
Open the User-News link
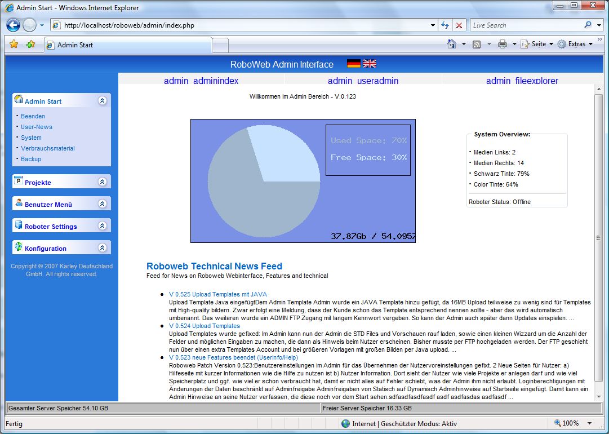(37, 127)
